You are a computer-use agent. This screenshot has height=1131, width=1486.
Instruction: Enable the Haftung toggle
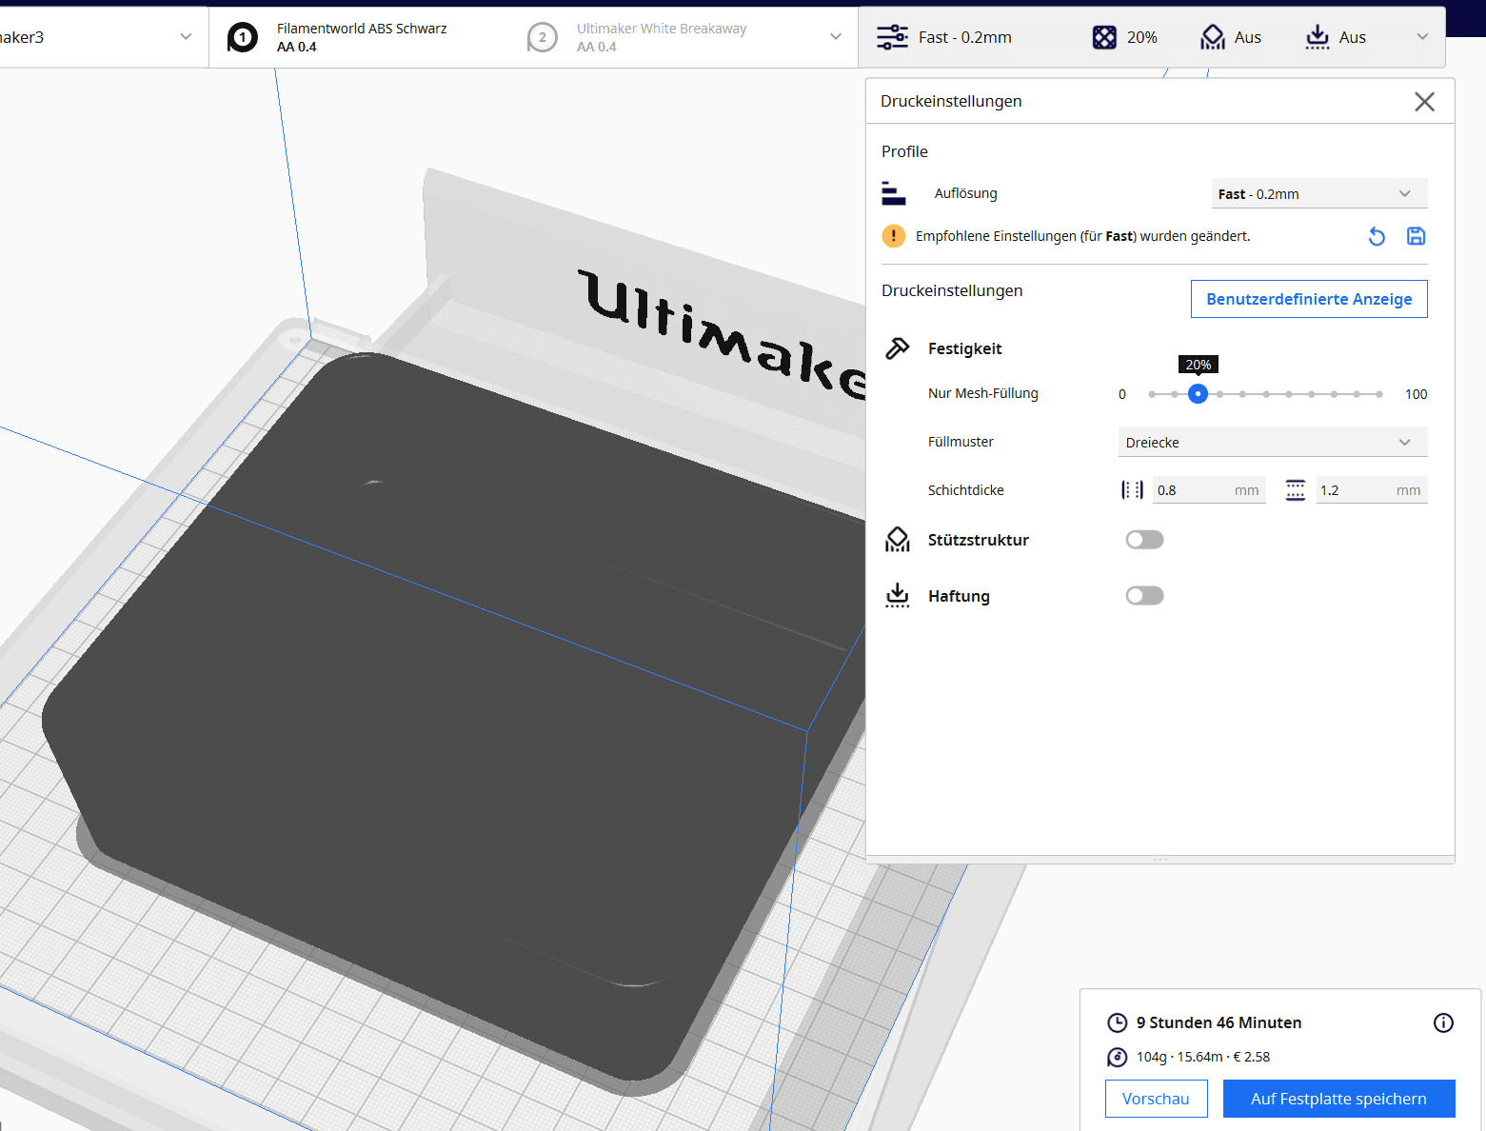[1144, 596]
